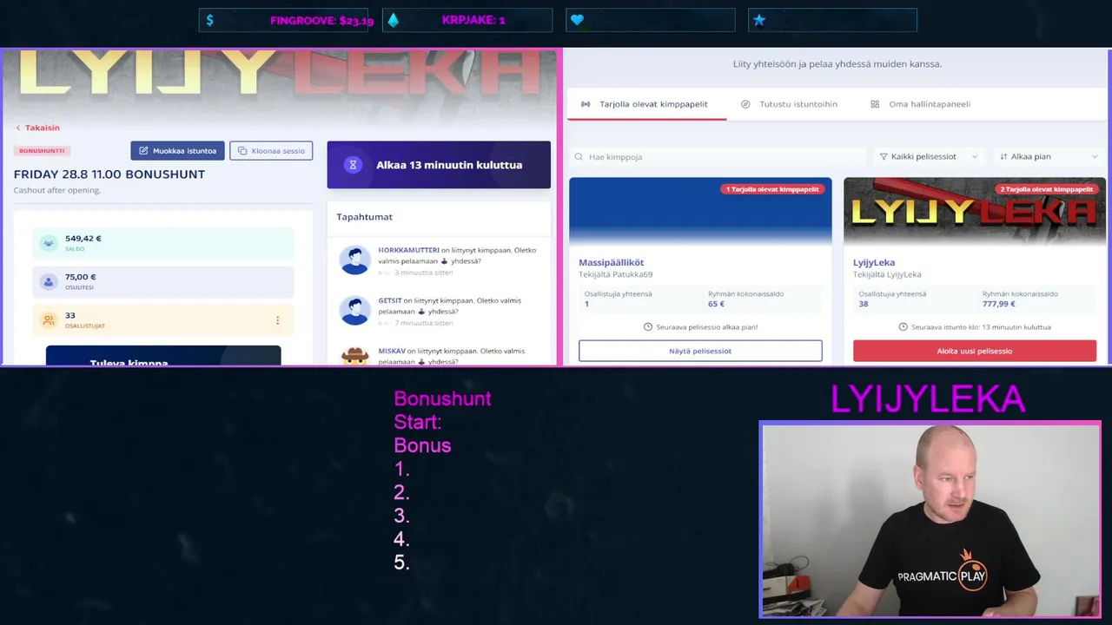Image resolution: width=1112 pixels, height=625 pixels.
Task: Click the sort arrows icon beside Alkaa pian
Action: click(x=1003, y=157)
